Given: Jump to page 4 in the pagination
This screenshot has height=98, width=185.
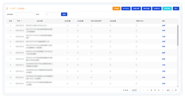Looking at the screenshot, I should [x=159, y=90].
